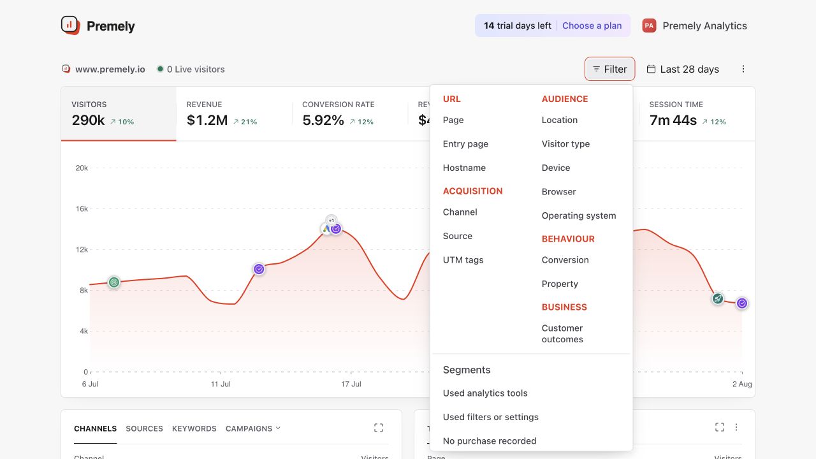Pick the UTM tags filter
This screenshot has width=816, height=459.
click(463, 260)
